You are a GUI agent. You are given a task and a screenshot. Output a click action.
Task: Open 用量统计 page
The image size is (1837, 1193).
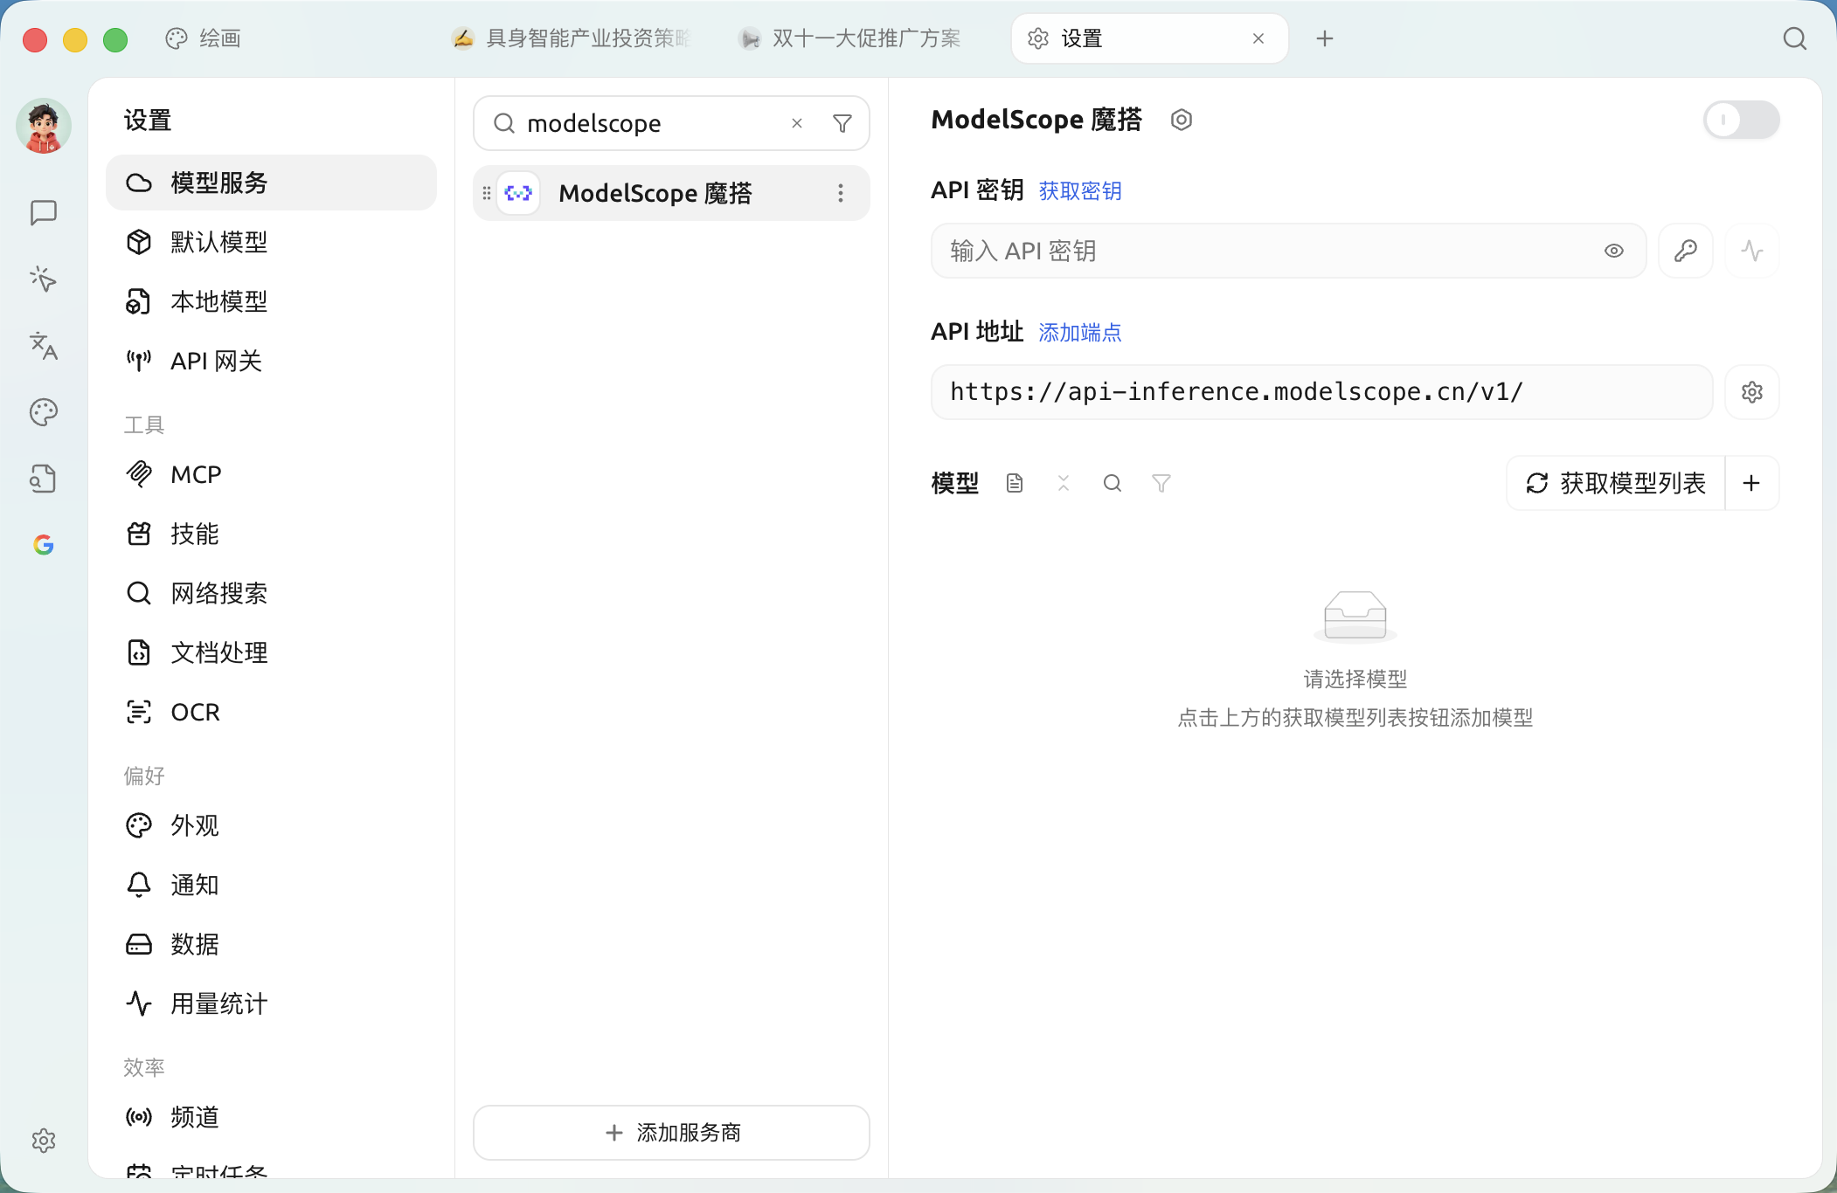(271, 1003)
